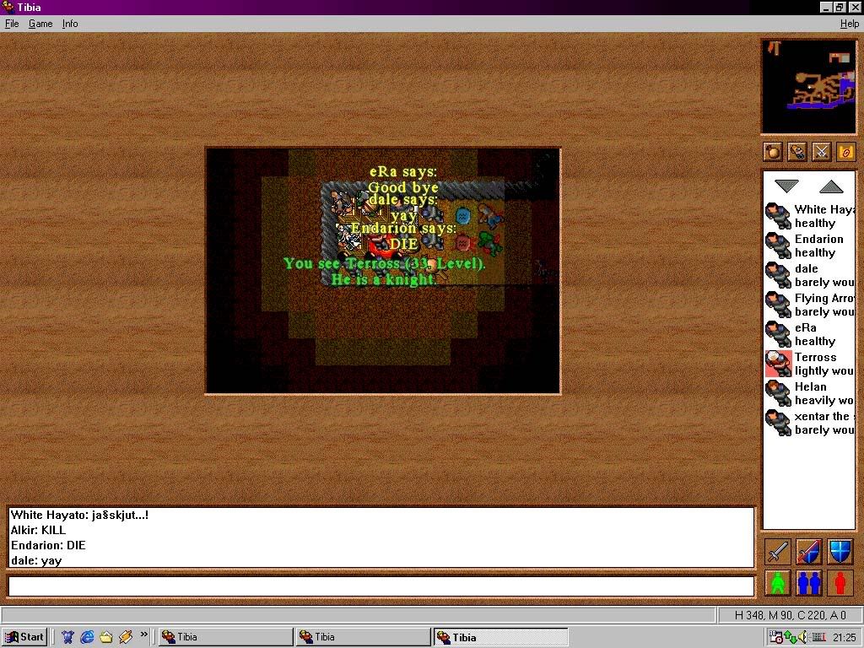
Task: Target eRa in battle list
Action: (809, 334)
